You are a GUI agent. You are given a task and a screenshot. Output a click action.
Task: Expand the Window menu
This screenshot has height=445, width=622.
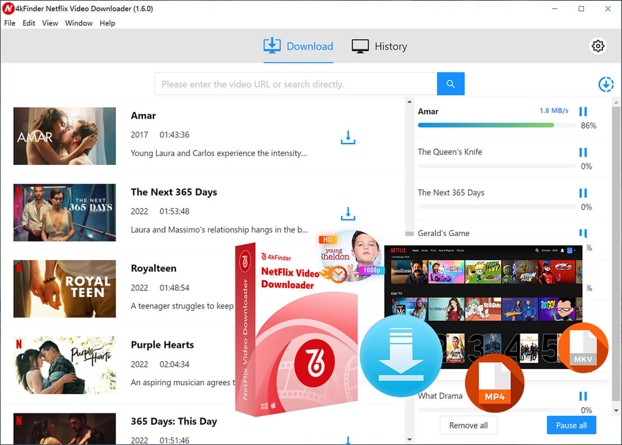(79, 23)
